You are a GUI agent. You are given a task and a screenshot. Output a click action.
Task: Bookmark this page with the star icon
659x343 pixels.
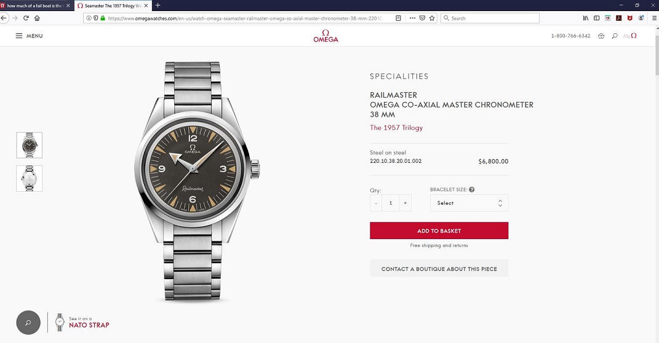[432, 18]
